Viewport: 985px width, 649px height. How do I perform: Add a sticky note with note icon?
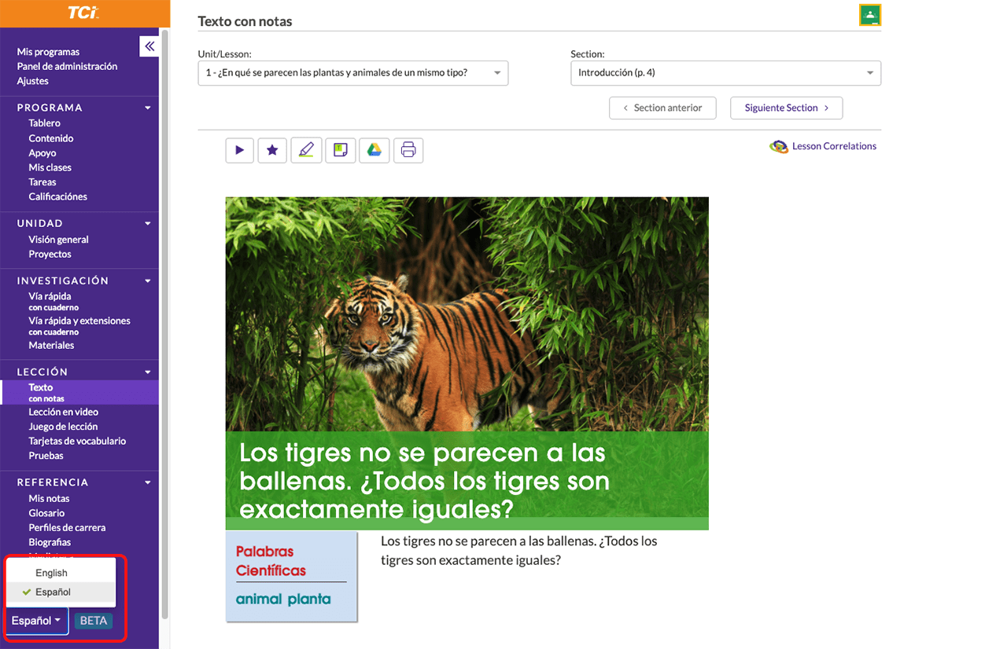point(340,150)
